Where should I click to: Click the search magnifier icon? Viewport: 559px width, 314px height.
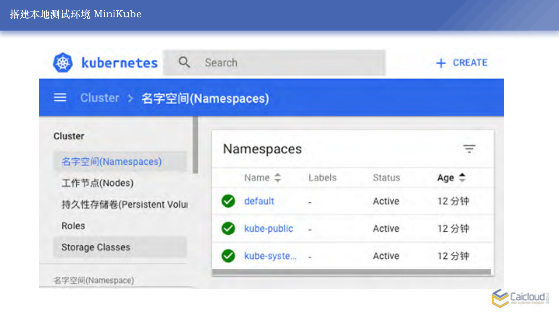184,62
